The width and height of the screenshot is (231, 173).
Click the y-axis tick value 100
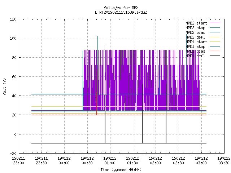coord(13,39)
